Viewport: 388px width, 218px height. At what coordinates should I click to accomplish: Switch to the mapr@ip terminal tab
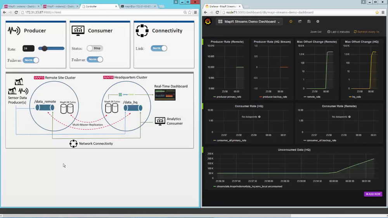(138, 6)
